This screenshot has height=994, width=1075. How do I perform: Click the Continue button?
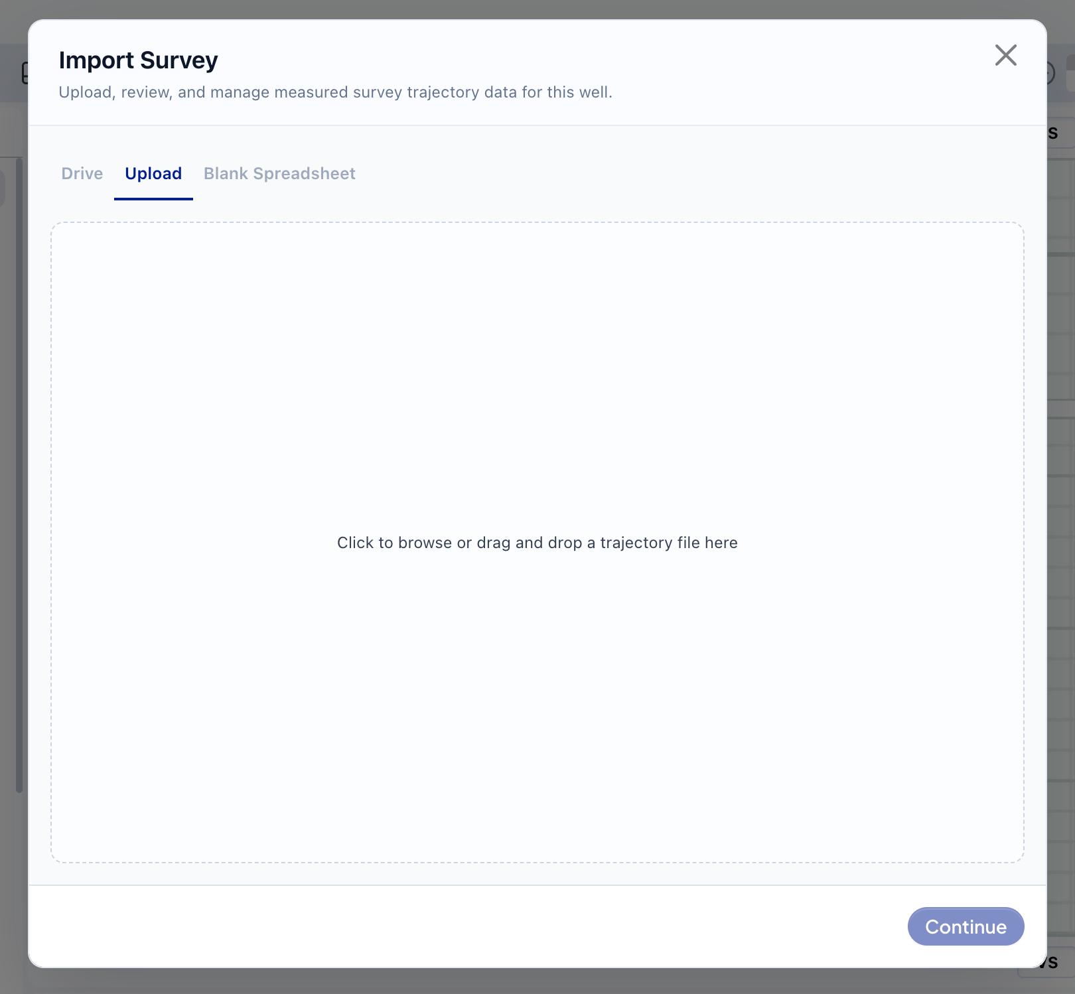pos(966,926)
